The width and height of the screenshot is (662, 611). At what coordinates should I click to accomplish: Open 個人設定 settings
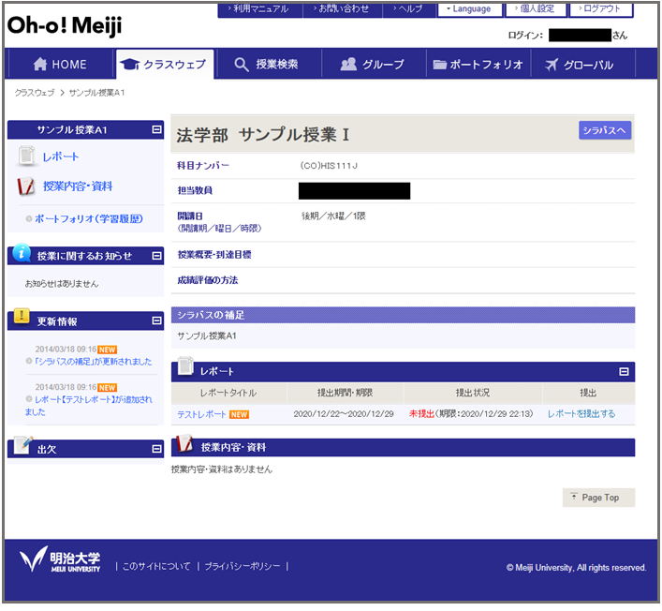[x=536, y=9]
